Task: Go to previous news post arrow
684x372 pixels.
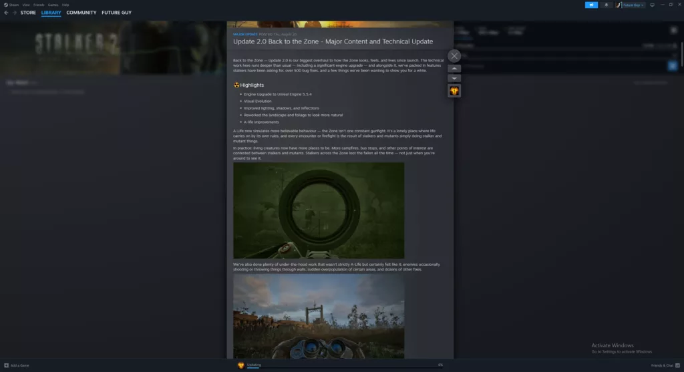Action: (454, 69)
